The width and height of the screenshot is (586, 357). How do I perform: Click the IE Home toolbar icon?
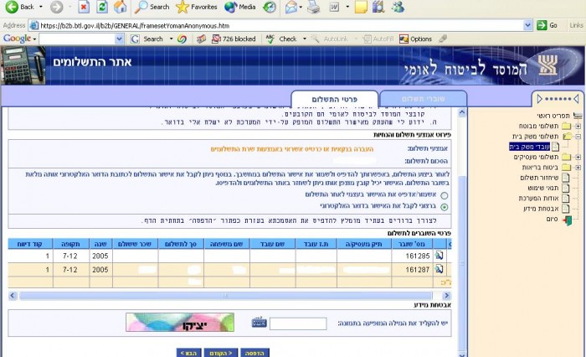coord(121,7)
